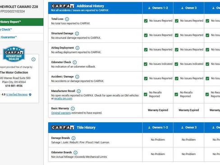Image resolution: width=220 pixels, height=165 pixels.
Task: Select the History Report tab in sidebar
Action: 22,22
